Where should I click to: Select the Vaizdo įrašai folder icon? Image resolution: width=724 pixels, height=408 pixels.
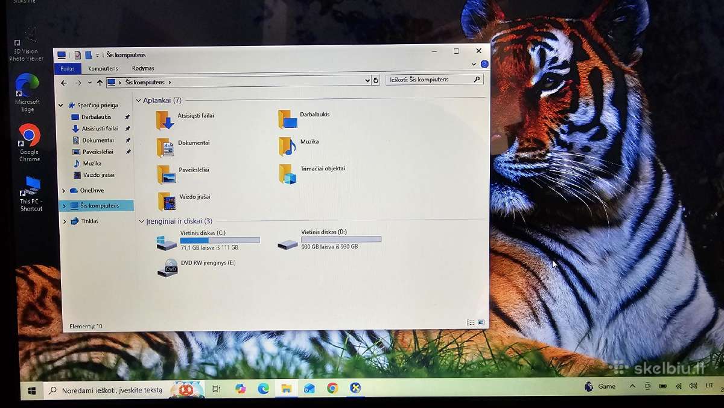(x=167, y=201)
